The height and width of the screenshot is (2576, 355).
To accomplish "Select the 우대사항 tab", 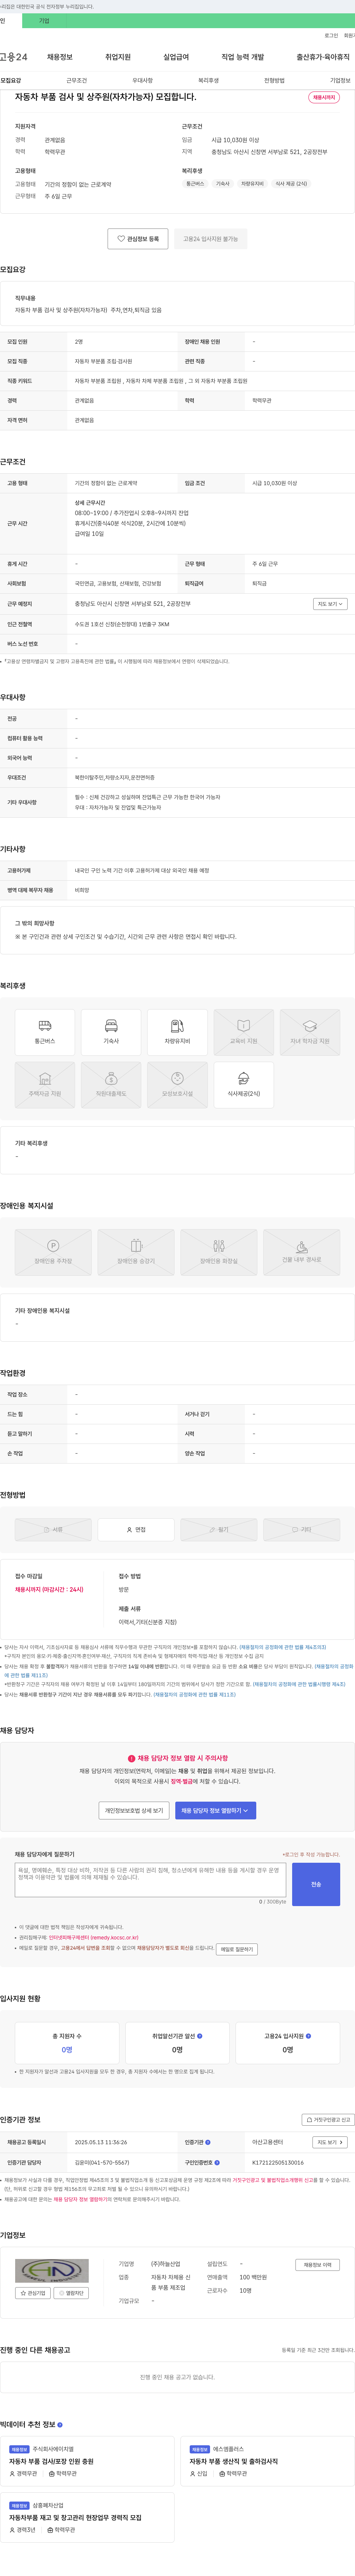I will [143, 80].
